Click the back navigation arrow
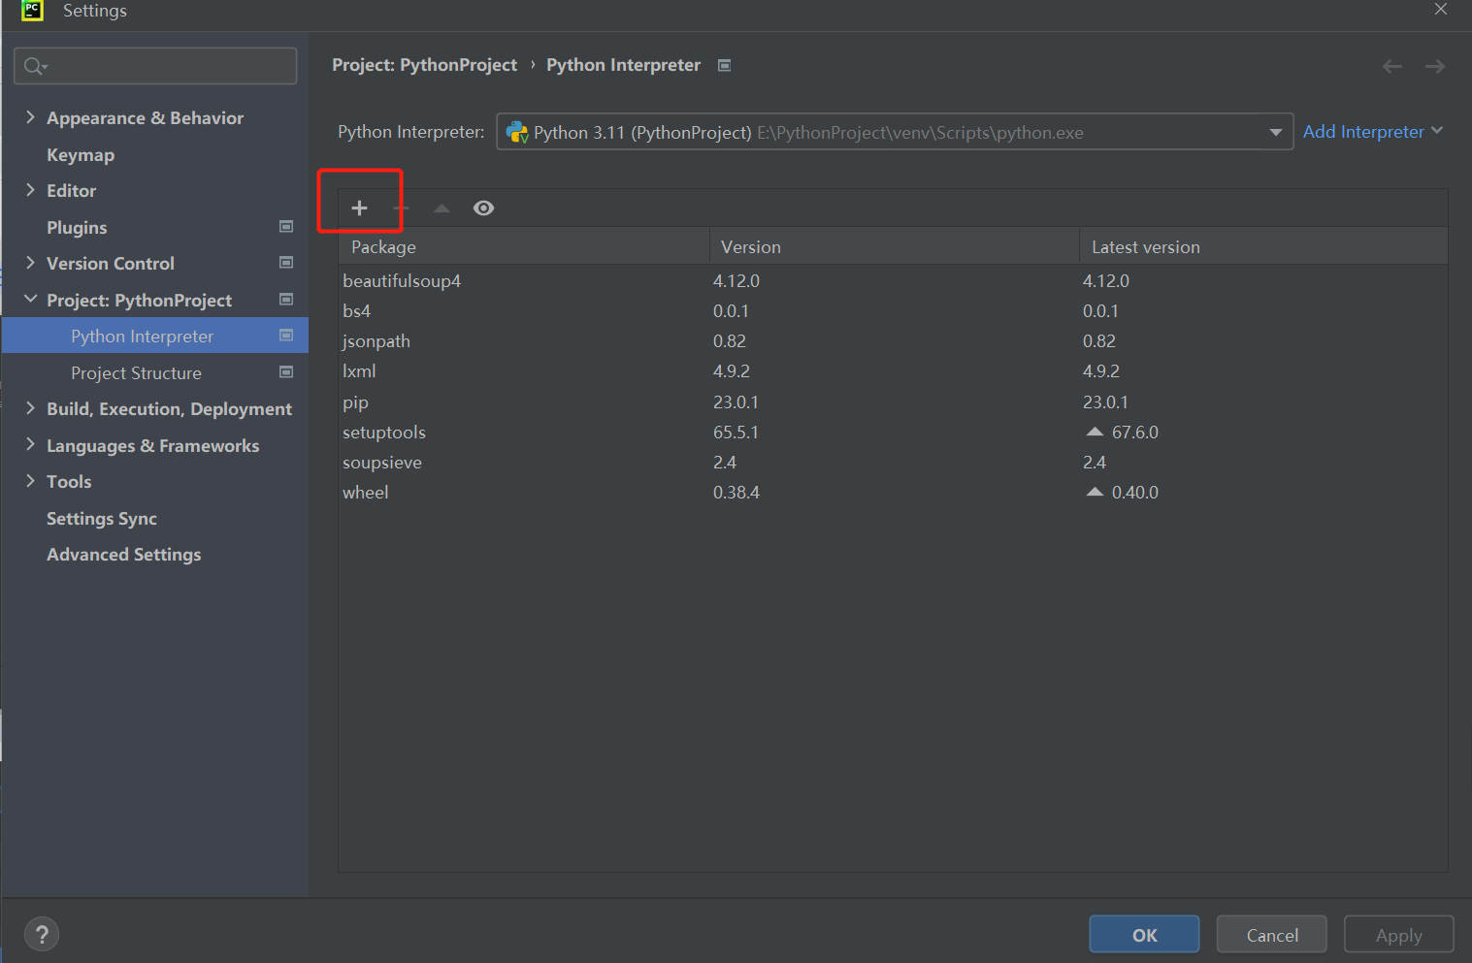The height and width of the screenshot is (963, 1472). [x=1392, y=66]
